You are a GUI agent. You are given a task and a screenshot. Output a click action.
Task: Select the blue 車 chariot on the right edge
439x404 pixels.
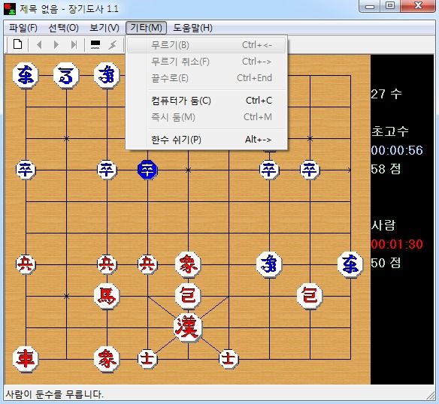[x=350, y=264]
